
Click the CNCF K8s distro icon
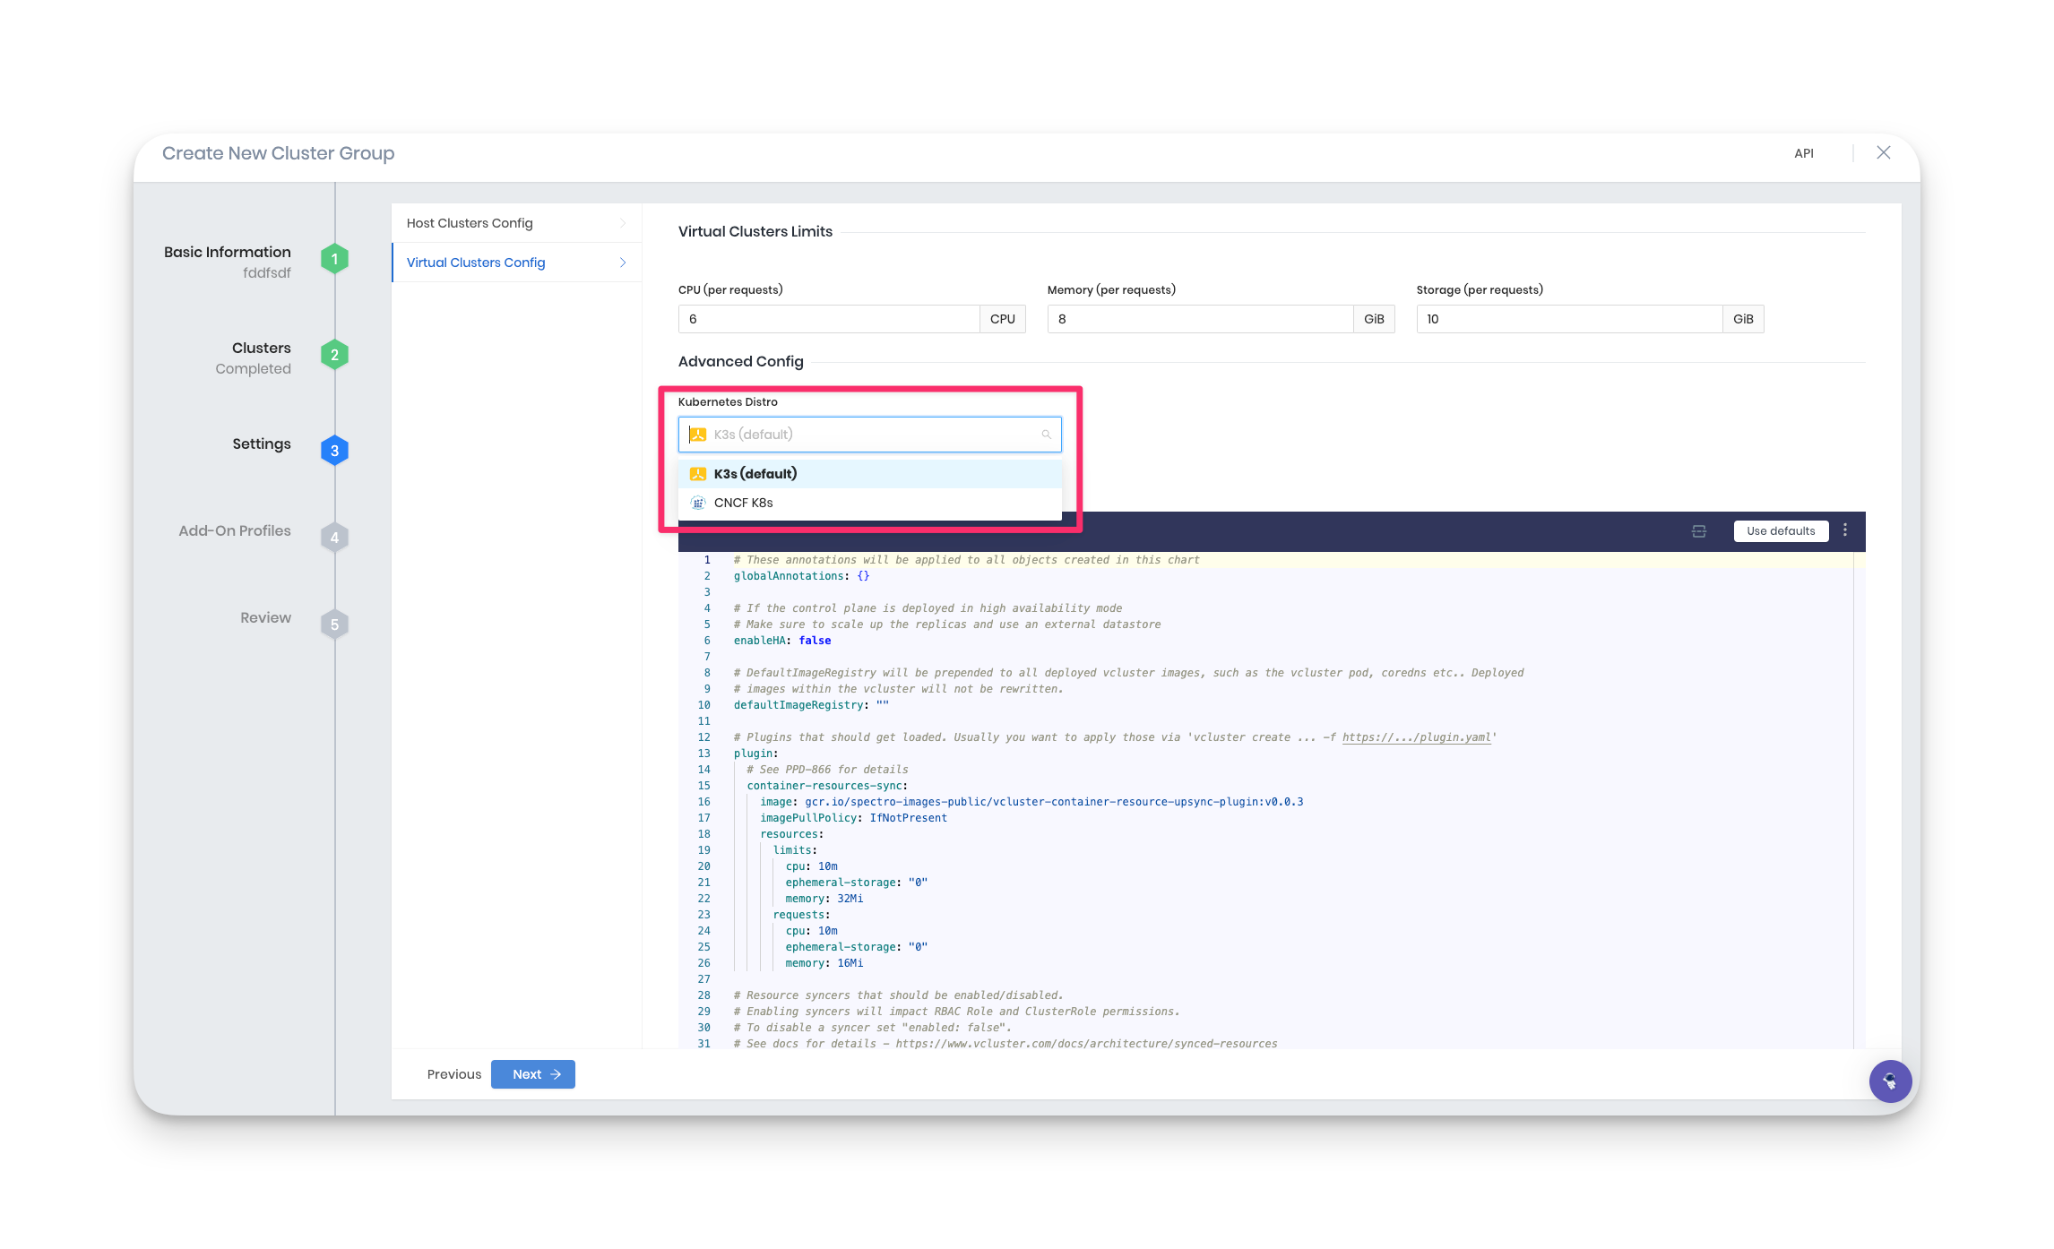pyautogui.click(x=700, y=502)
